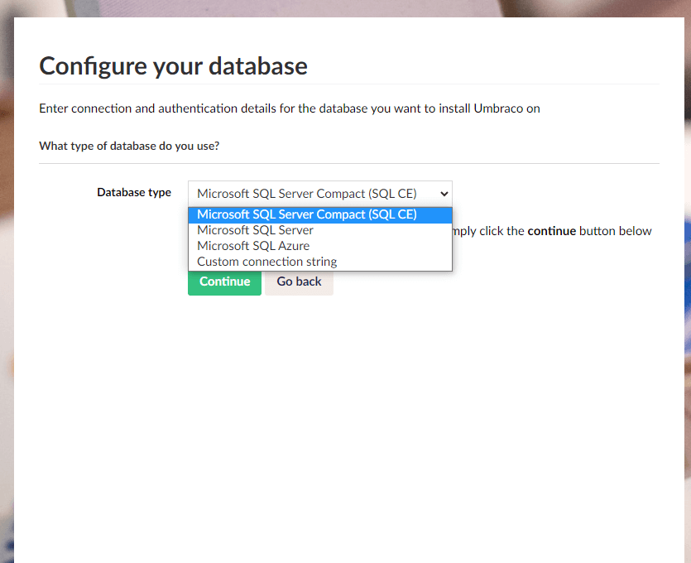
Task: Click the Database type label
Action: tap(134, 192)
